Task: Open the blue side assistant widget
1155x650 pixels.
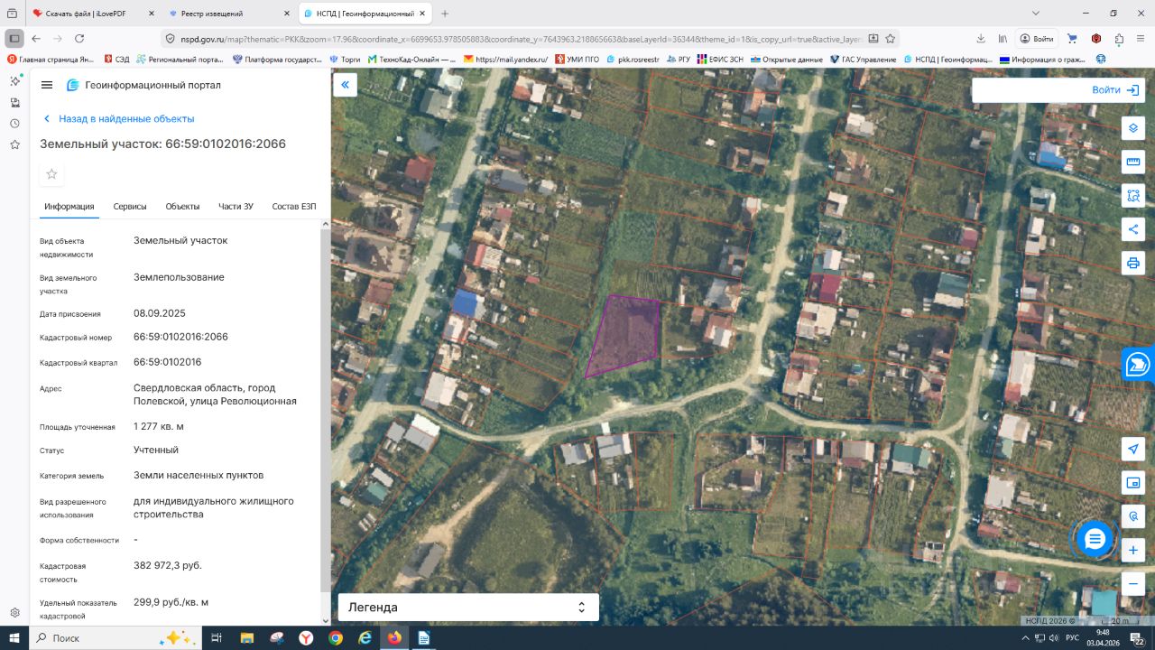Action: tap(1139, 365)
